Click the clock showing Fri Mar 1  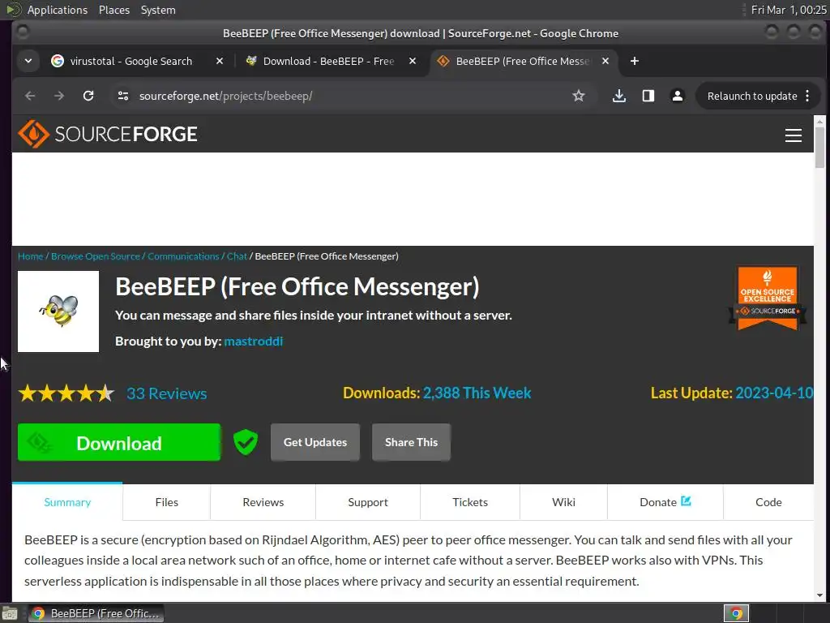[788, 10]
